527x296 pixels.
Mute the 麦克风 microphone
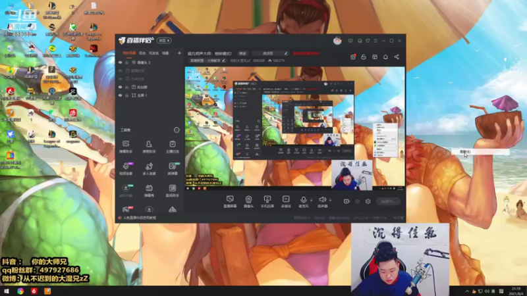coord(303,202)
